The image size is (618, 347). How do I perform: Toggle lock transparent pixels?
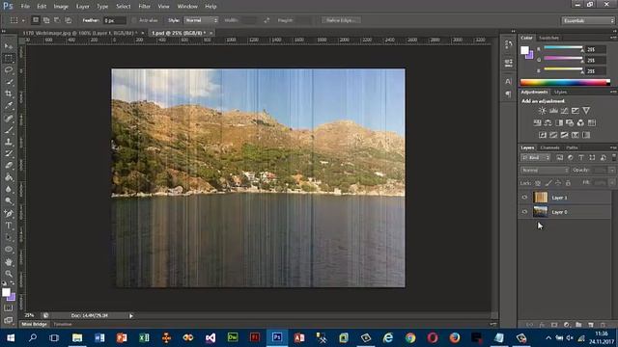coord(538,183)
